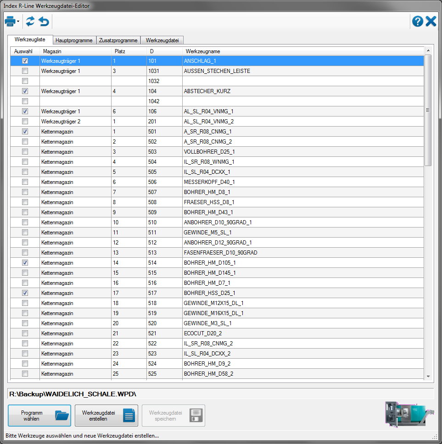442x444 pixels.
Task: Click the blue X close icon
Action: click(x=431, y=21)
